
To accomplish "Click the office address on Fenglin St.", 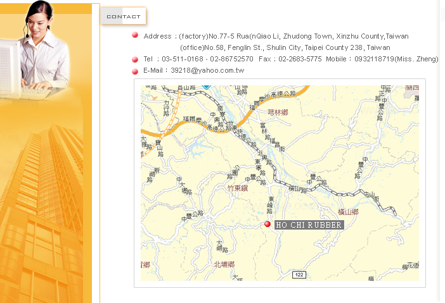I will click(x=285, y=47).
